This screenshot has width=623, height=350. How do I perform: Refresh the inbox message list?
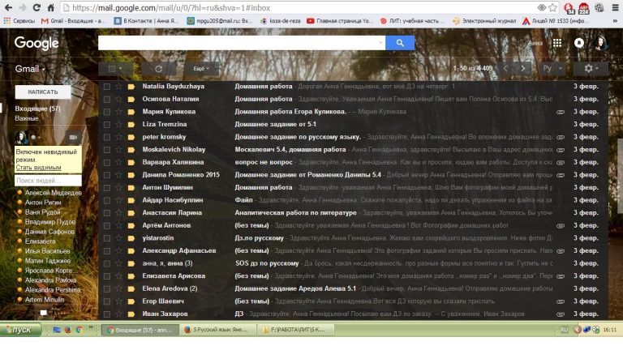158,69
